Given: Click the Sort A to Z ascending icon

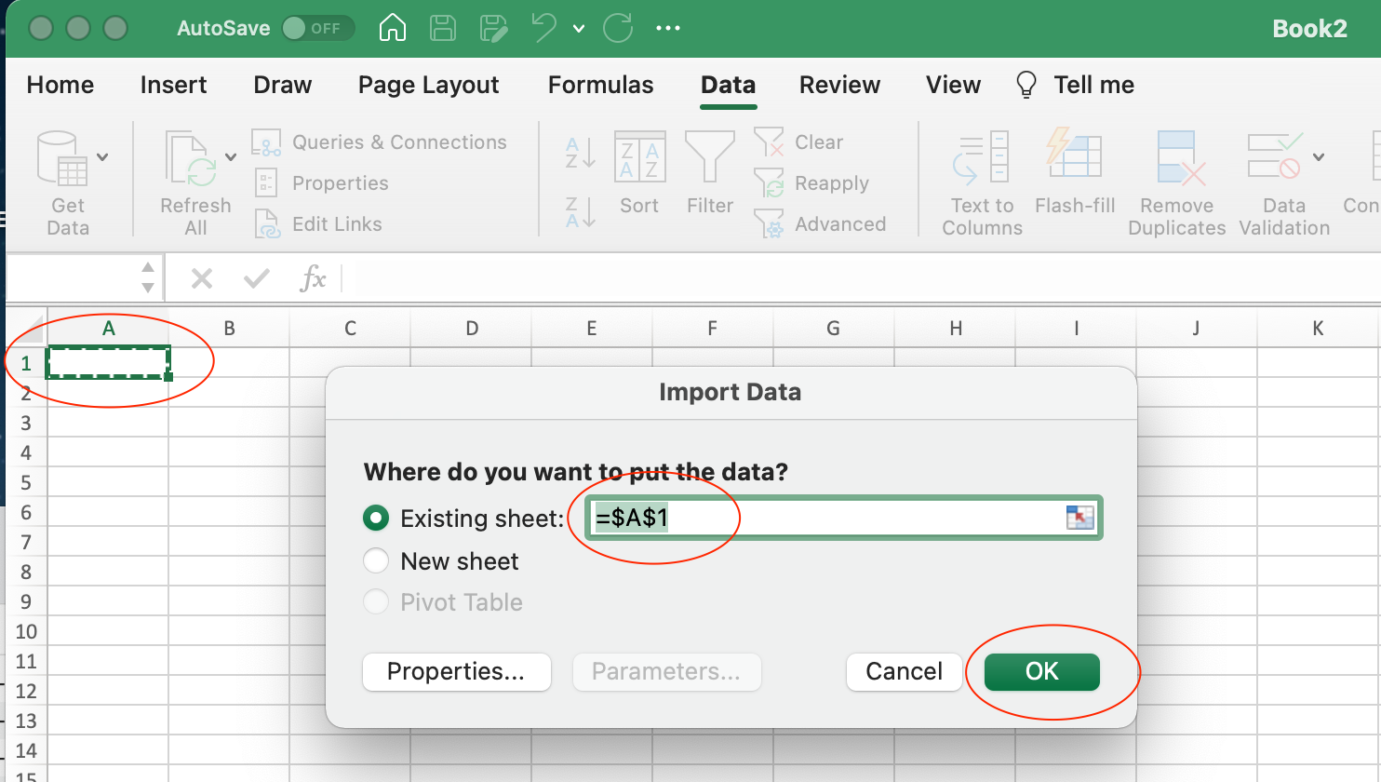Looking at the screenshot, I should (580, 152).
